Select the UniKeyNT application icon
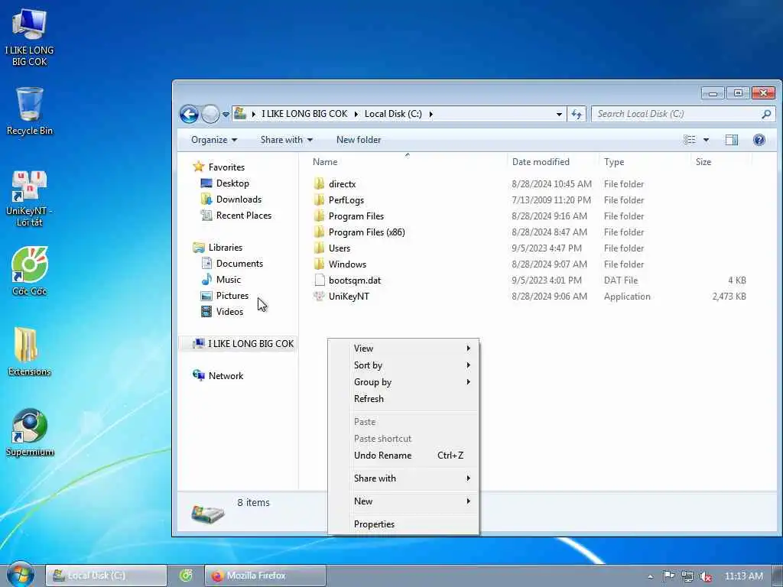Screen dimensions: 783x587 click(319, 296)
